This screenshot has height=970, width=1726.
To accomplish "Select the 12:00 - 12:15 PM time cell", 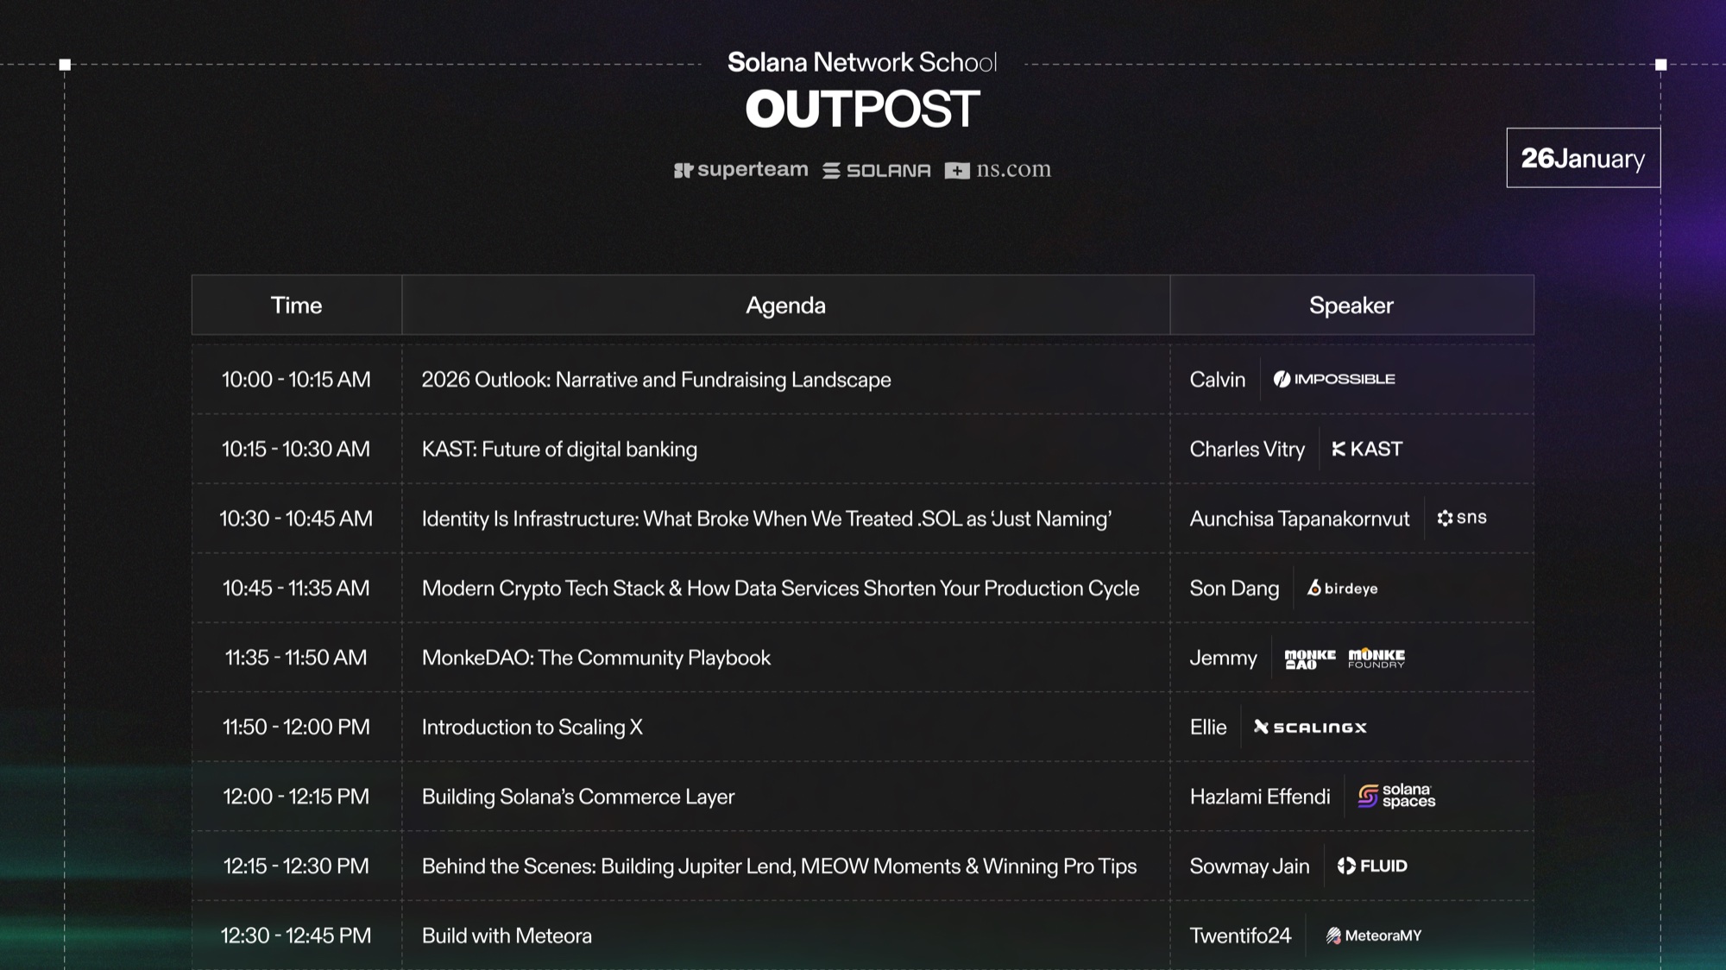I will point(296,797).
